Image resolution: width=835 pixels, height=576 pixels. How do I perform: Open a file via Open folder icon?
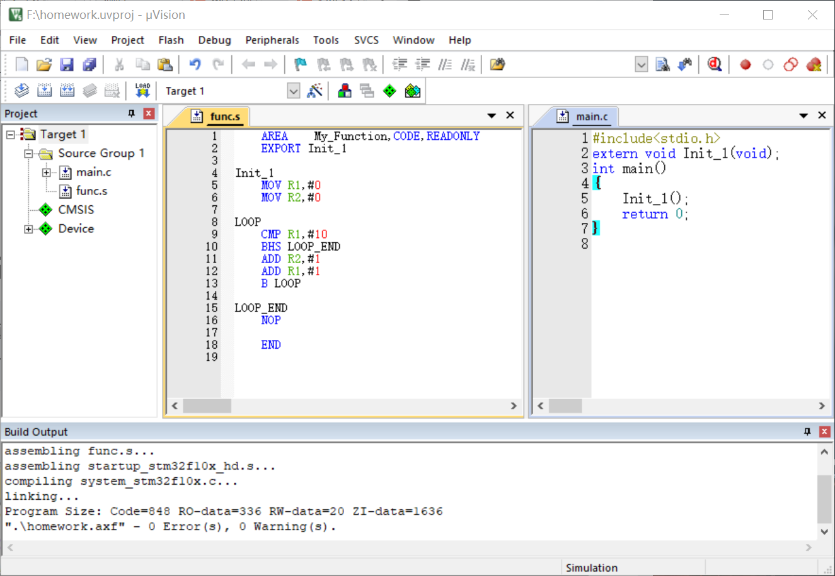coord(44,64)
